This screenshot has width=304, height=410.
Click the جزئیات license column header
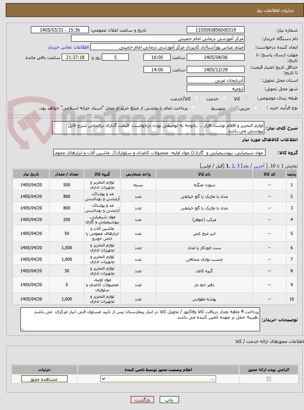click(x=44, y=370)
